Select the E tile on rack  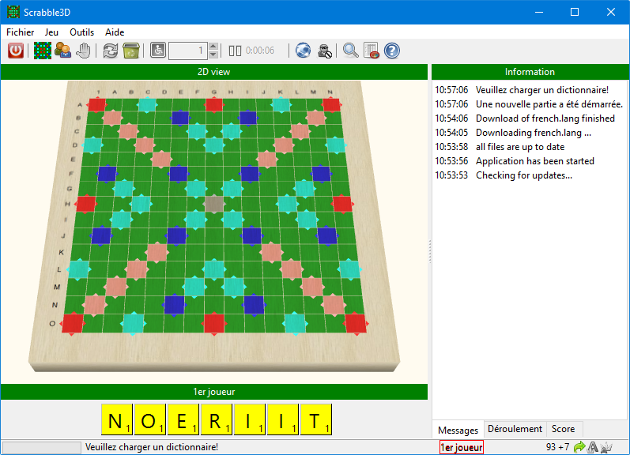pyautogui.click(x=183, y=419)
